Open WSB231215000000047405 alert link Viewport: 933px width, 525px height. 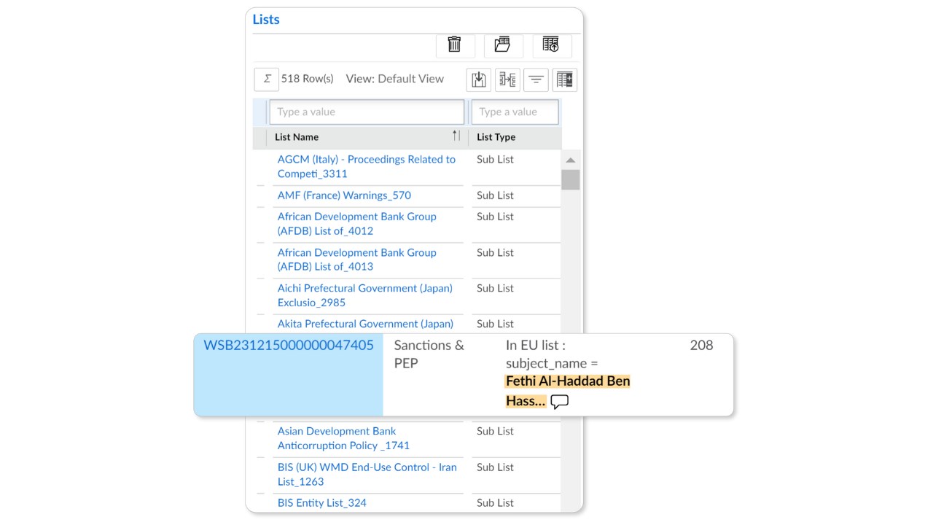click(289, 346)
